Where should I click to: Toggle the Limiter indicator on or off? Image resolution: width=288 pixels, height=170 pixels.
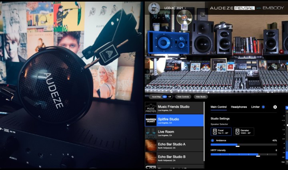[263, 107]
